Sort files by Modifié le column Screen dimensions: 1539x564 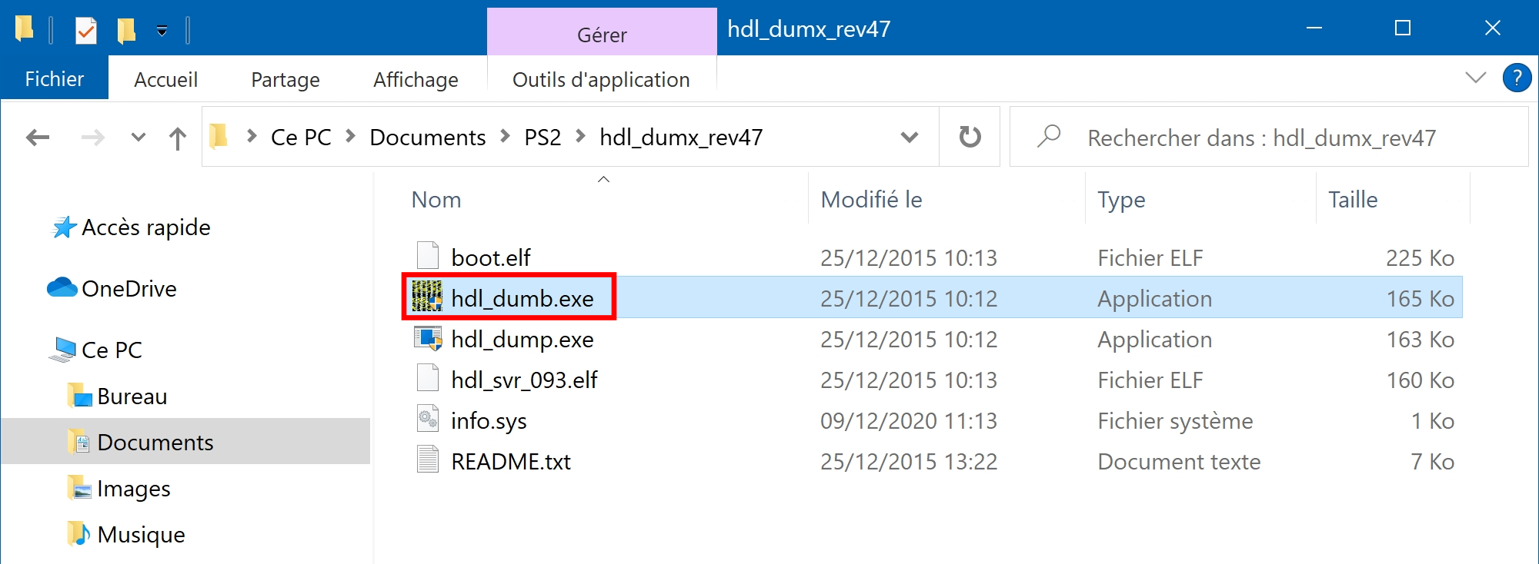871,199
